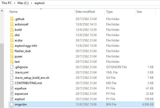The image size is (160, 108).
Task: Select the build folder icon
Action: 12,29
